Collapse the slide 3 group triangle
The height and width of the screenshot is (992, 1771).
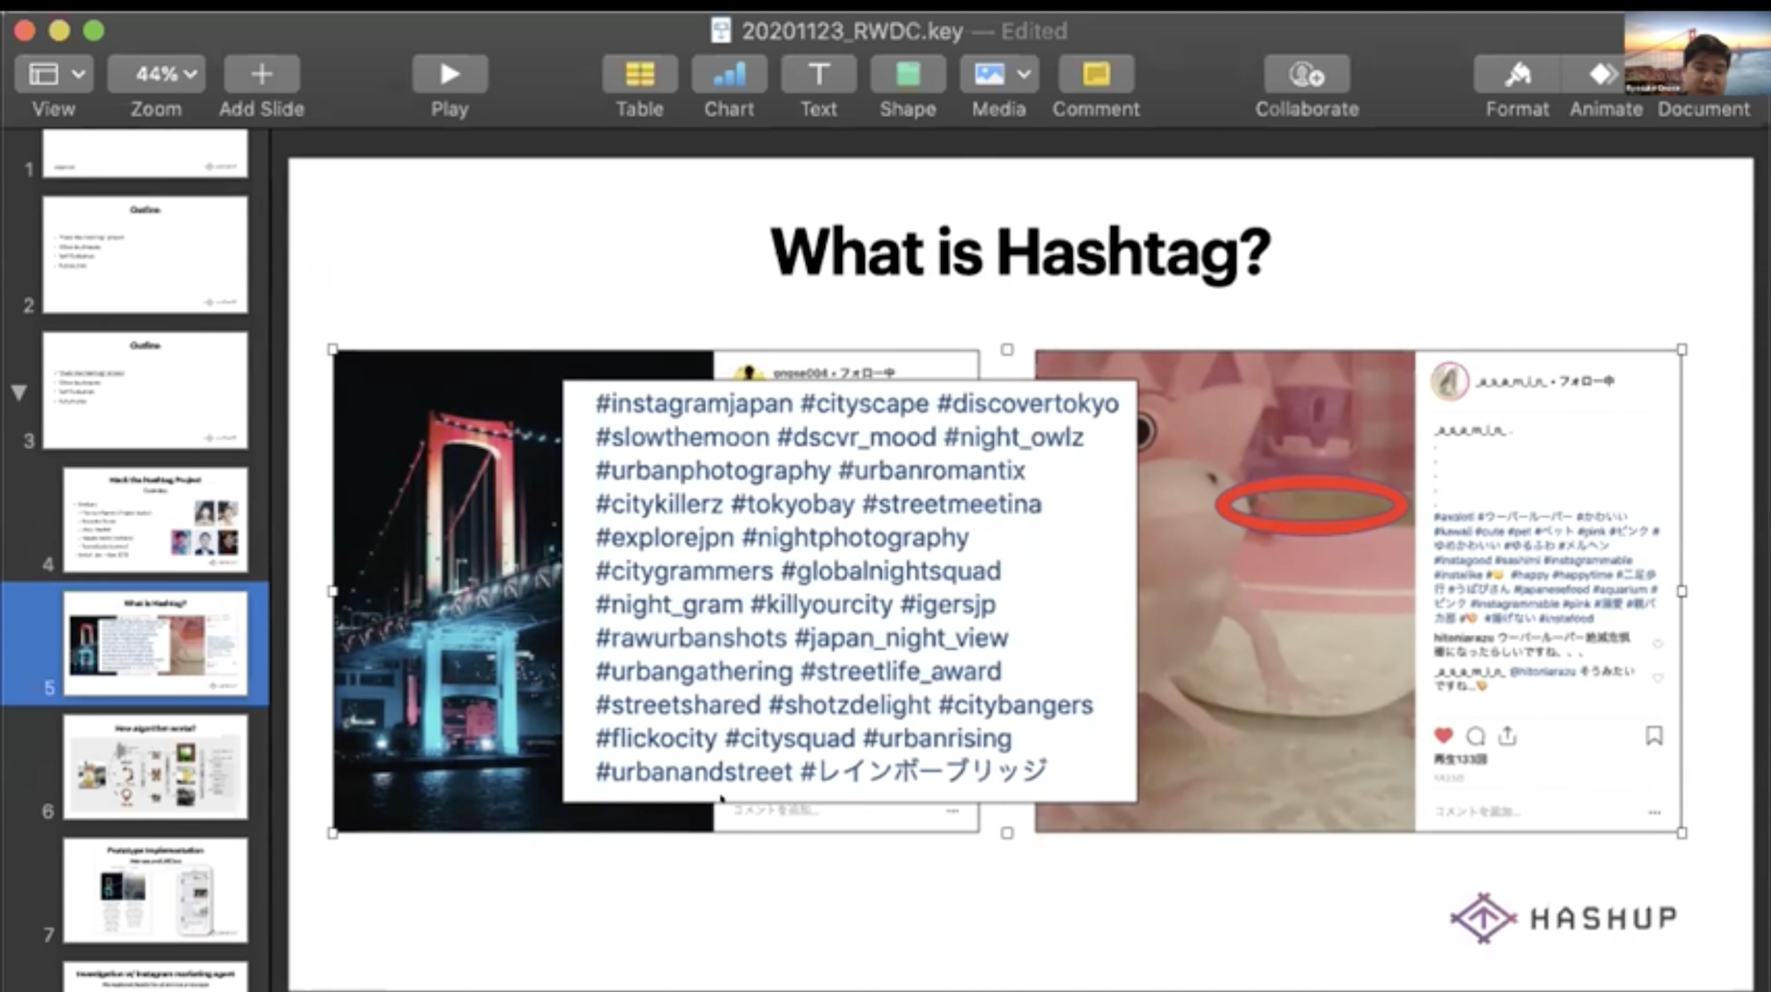pyautogui.click(x=18, y=392)
